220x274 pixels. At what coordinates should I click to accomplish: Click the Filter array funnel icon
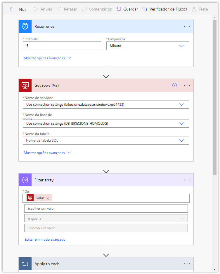coord(25,180)
